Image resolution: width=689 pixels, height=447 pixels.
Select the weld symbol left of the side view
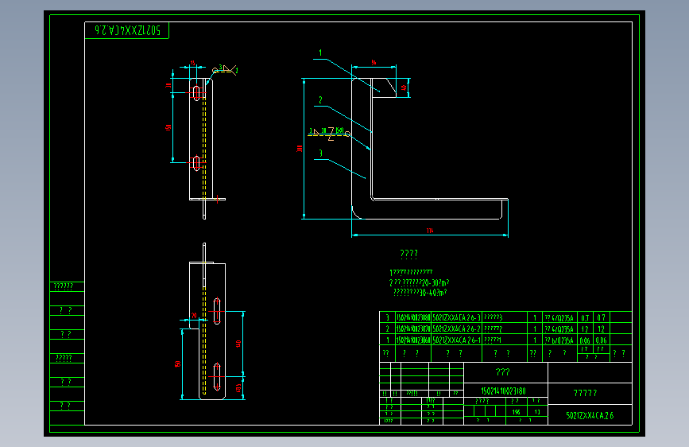click(x=329, y=132)
